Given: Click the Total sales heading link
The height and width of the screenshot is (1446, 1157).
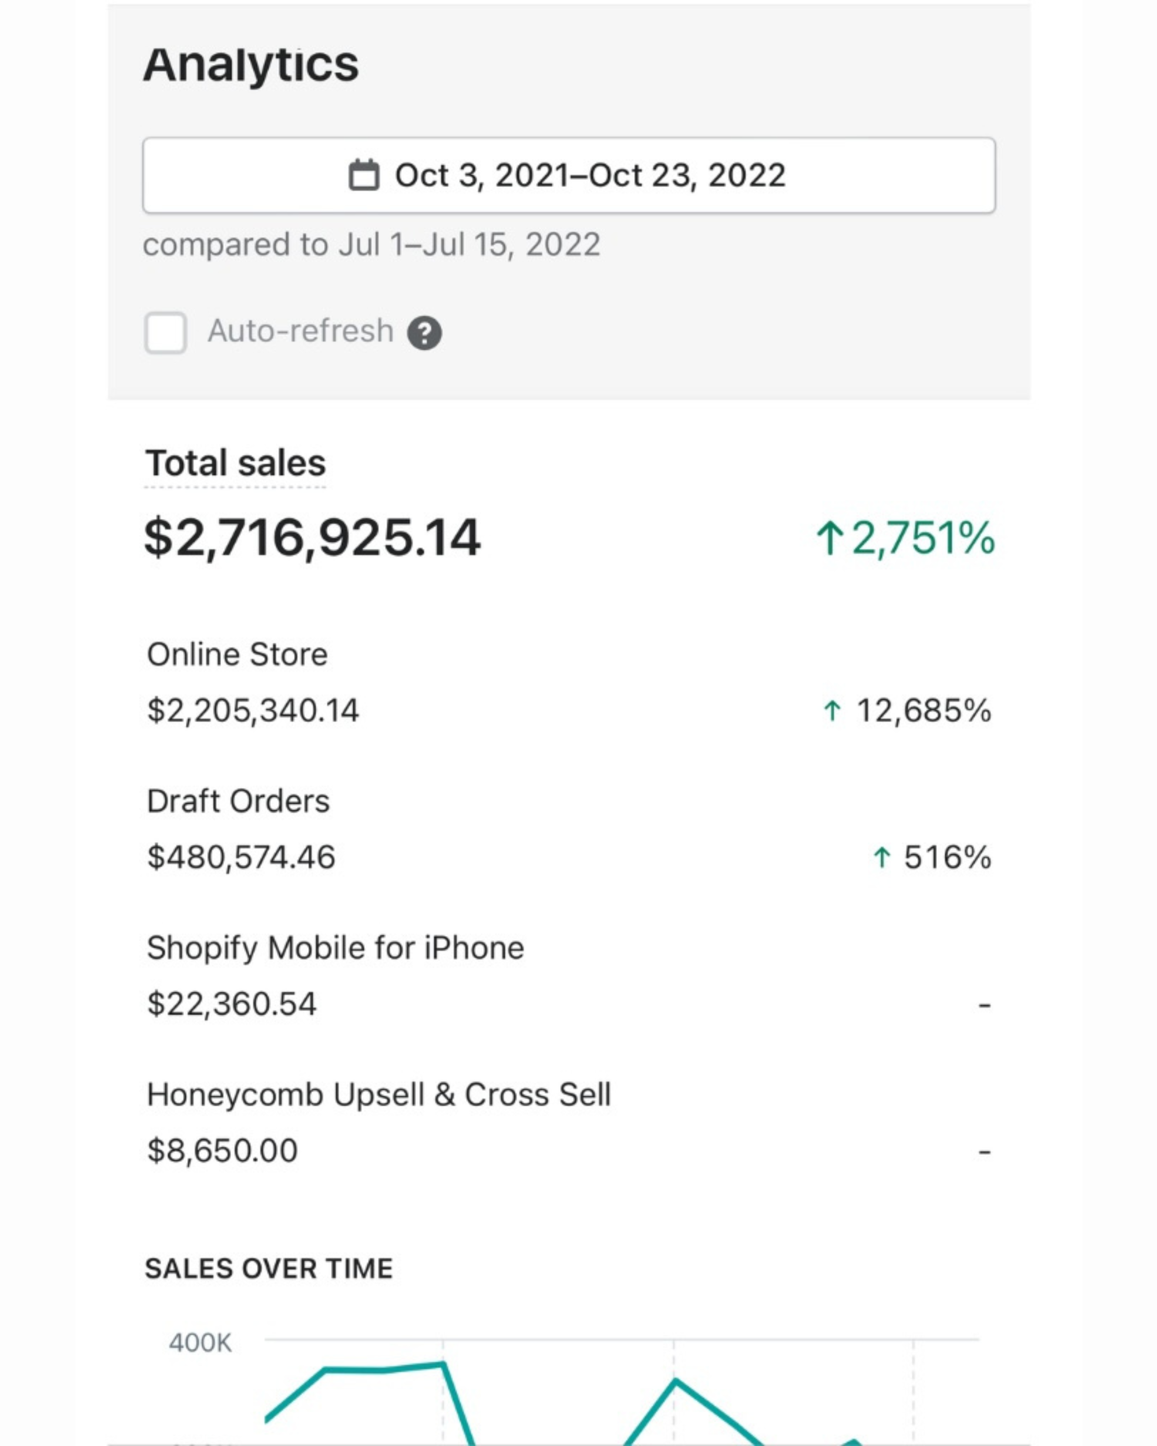Looking at the screenshot, I should 236,463.
